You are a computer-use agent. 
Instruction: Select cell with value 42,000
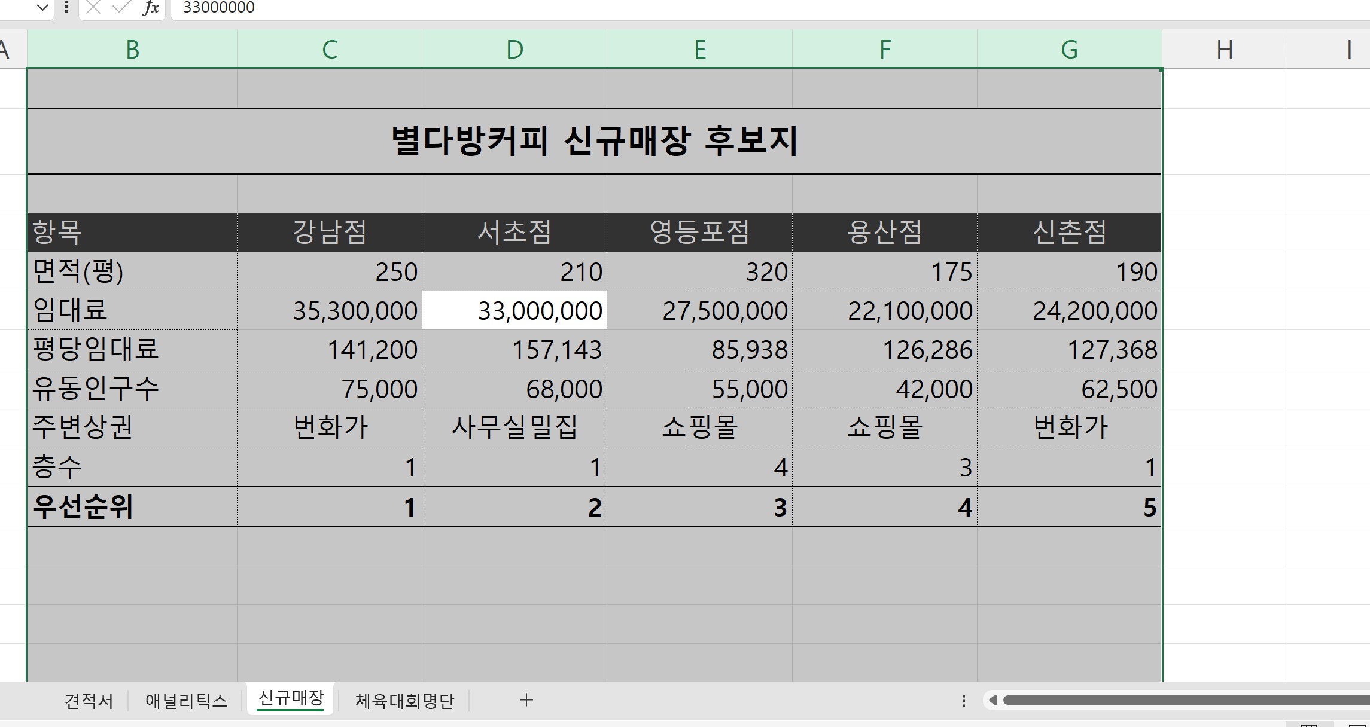pos(885,389)
